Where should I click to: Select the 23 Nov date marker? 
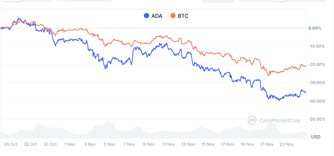[287, 144]
